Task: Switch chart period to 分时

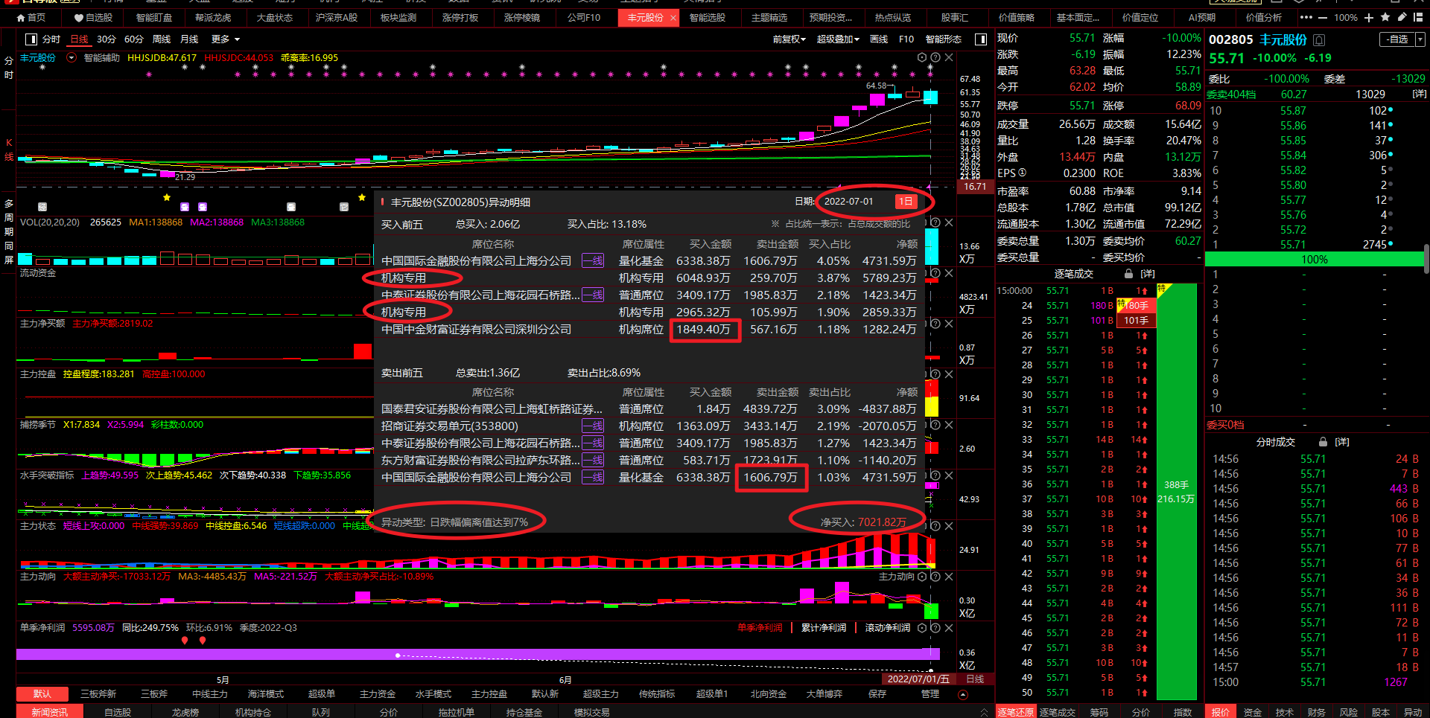Action: [x=51, y=39]
